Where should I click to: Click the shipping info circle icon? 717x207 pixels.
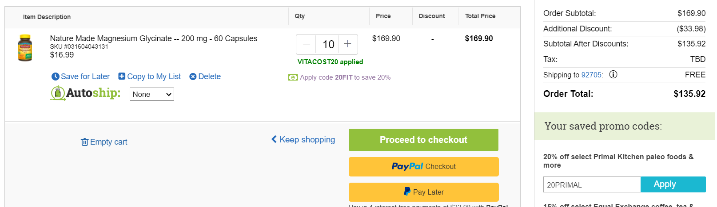click(x=613, y=74)
